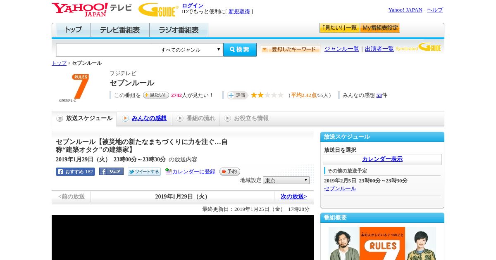Click the Facebook シェア button

pos(111,172)
